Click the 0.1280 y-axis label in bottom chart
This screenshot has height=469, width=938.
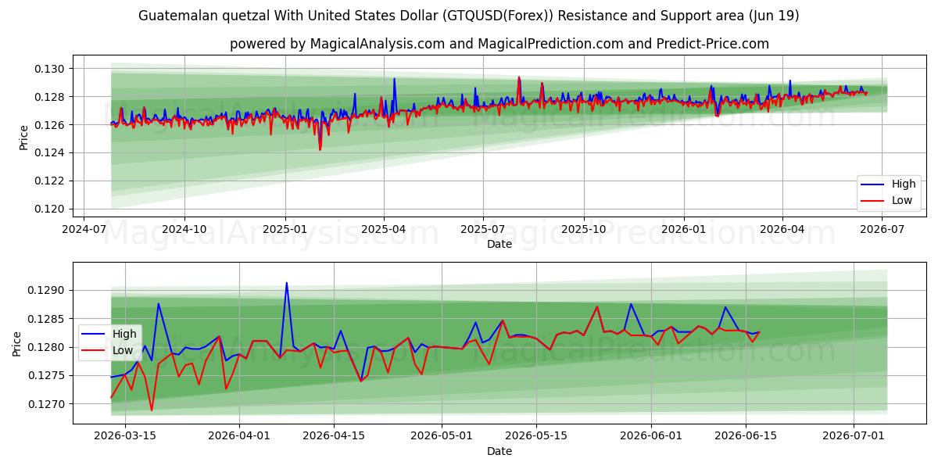(47, 347)
